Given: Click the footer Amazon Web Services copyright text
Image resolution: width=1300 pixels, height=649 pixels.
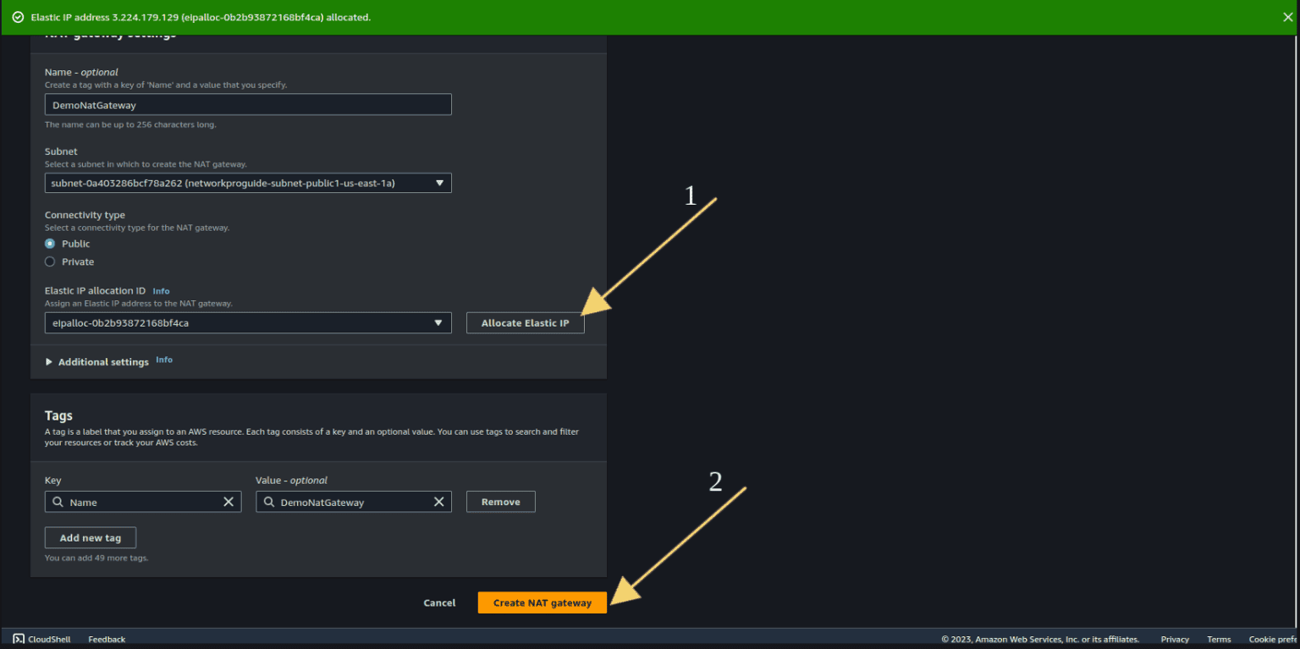Looking at the screenshot, I should [1040, 639].
